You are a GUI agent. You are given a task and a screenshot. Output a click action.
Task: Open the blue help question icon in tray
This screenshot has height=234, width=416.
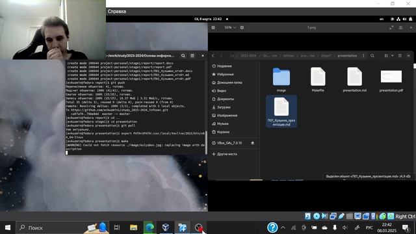[272, 227]
